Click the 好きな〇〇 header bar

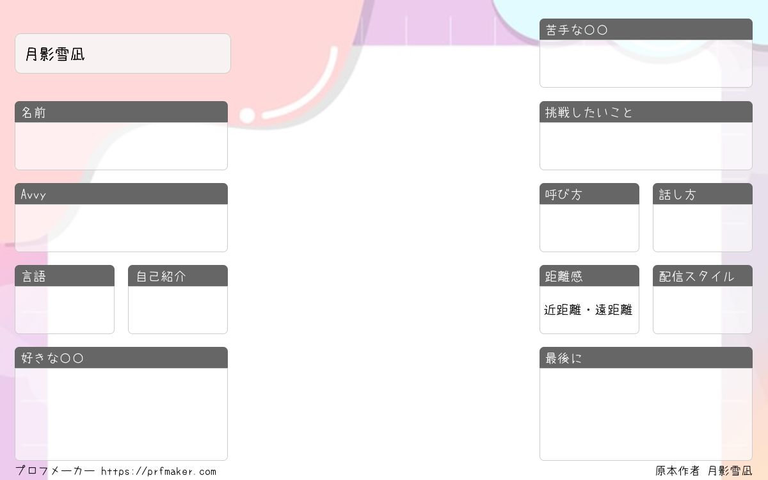coord(121,358)
